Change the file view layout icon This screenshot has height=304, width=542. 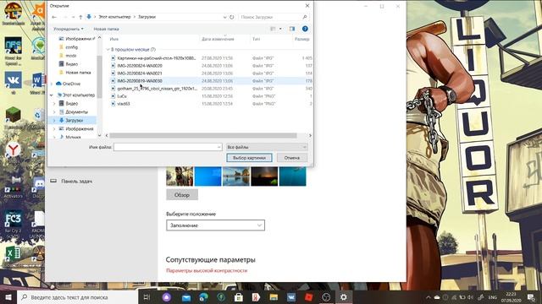click(273, 29)
